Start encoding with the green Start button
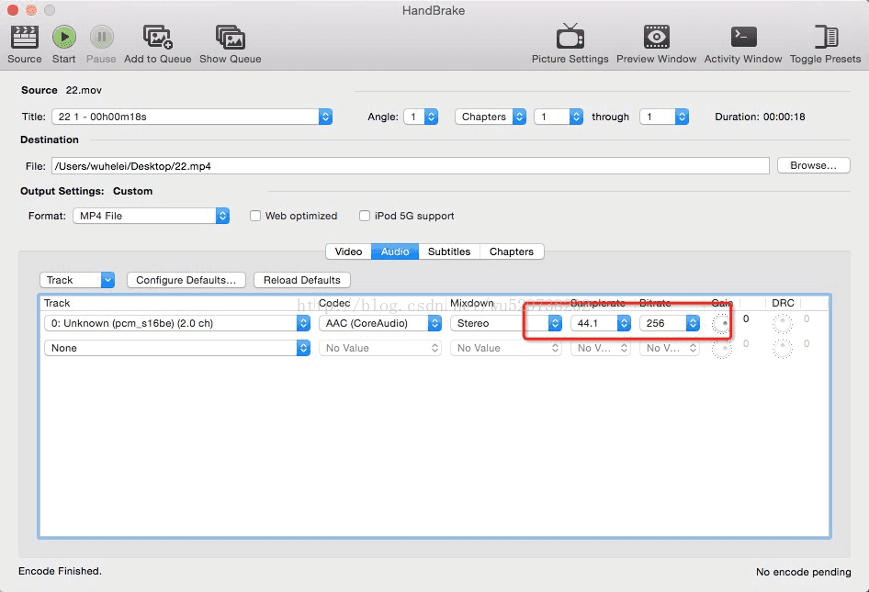The image size is (869, 592). pyautogui.click(x=64, y=37)
